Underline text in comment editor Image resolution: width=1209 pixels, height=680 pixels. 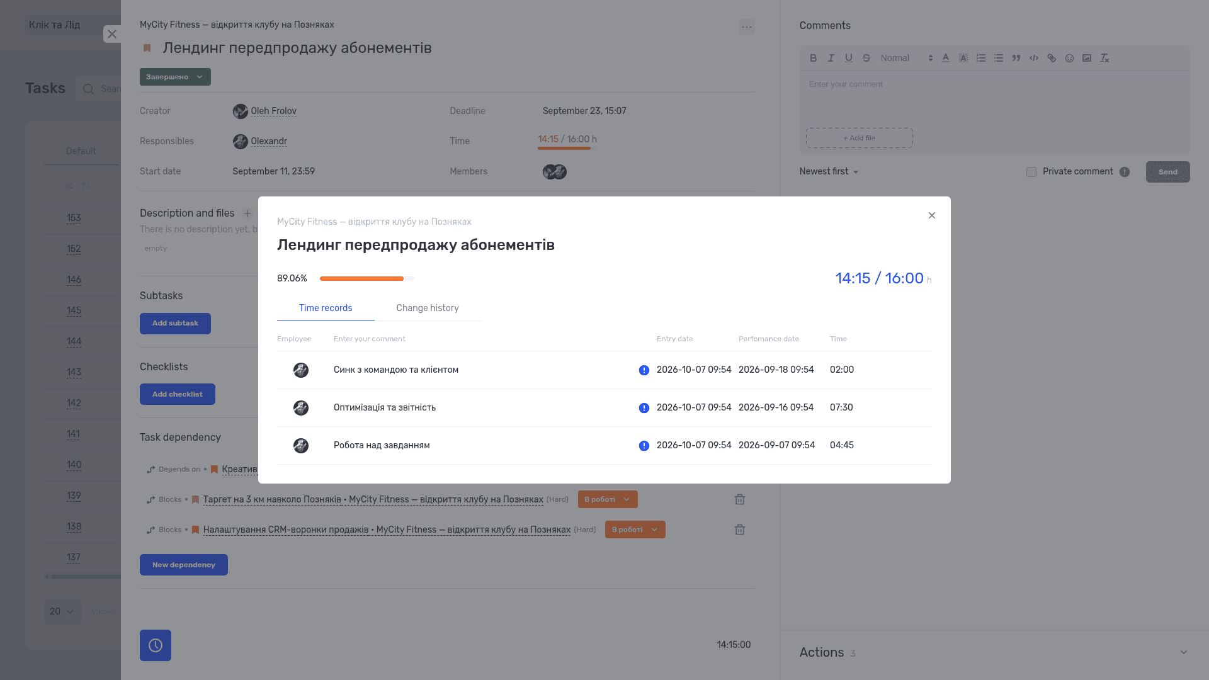tap(848, 58)
